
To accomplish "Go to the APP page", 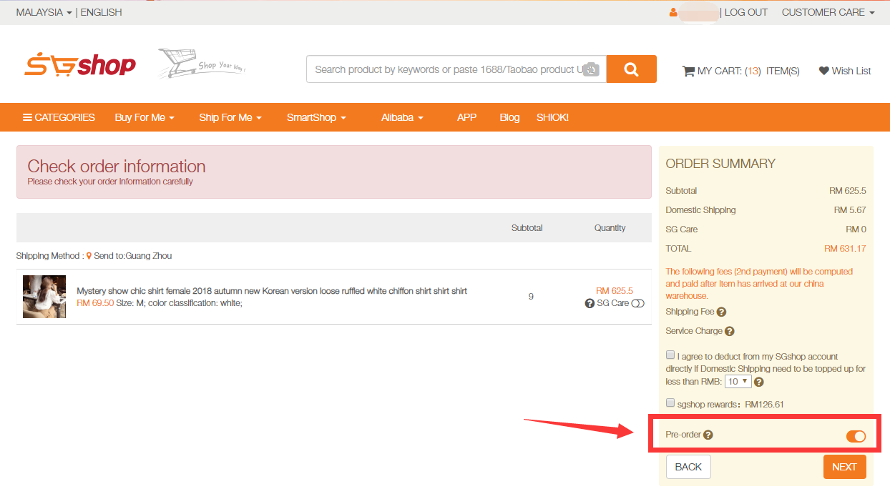I will [466, 117].
